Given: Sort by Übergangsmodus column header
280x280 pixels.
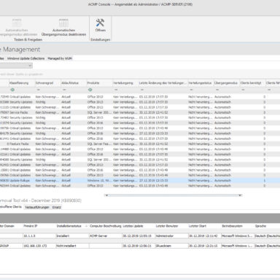Looking at the screenshot, I should pos(227,83).
